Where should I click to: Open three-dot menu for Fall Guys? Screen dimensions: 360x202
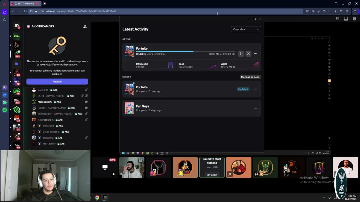click(255, 108)
